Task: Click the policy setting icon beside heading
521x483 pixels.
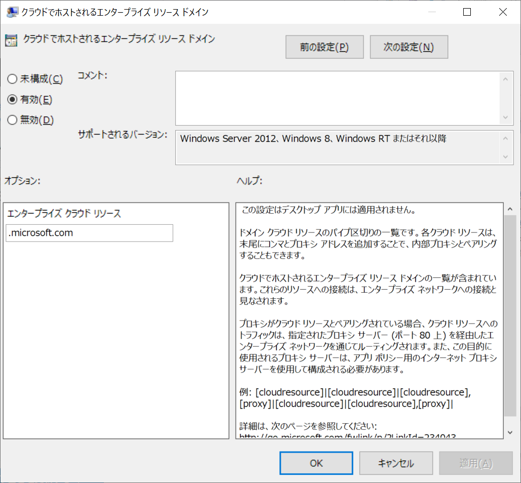Action: pyautogui.click(x=11, y=40)
